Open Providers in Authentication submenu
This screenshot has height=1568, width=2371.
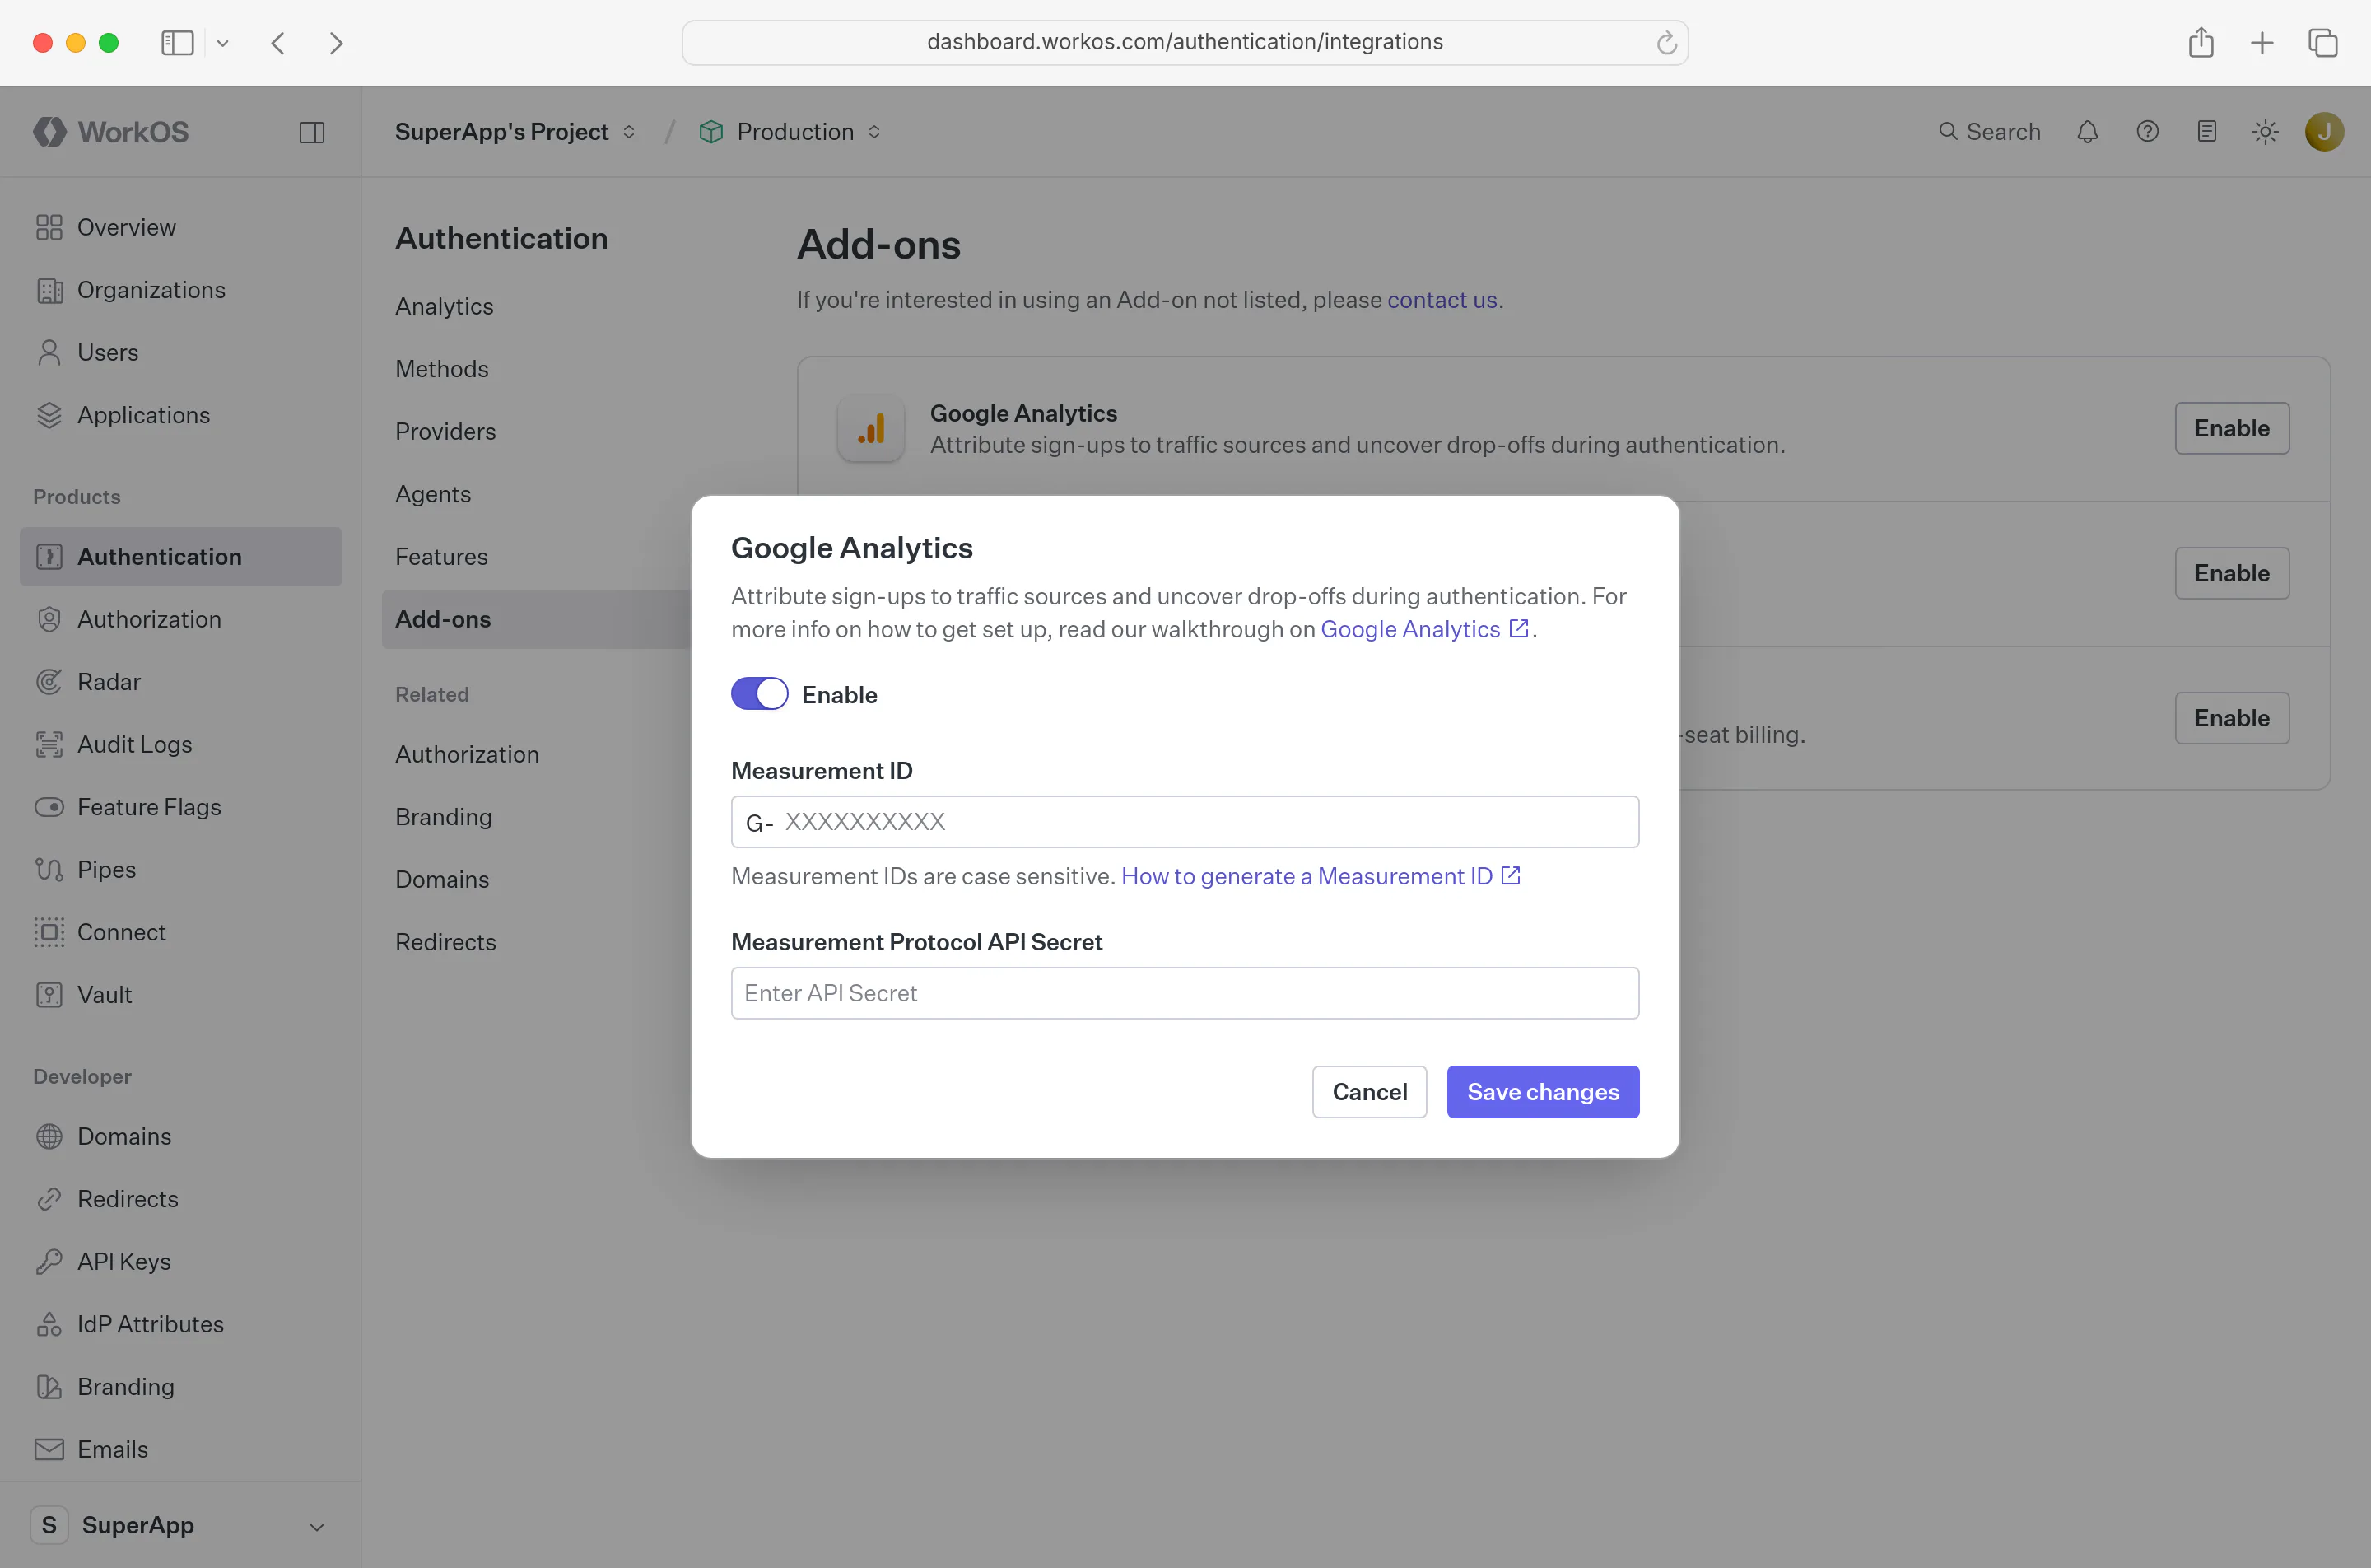[x=445, y=432]
